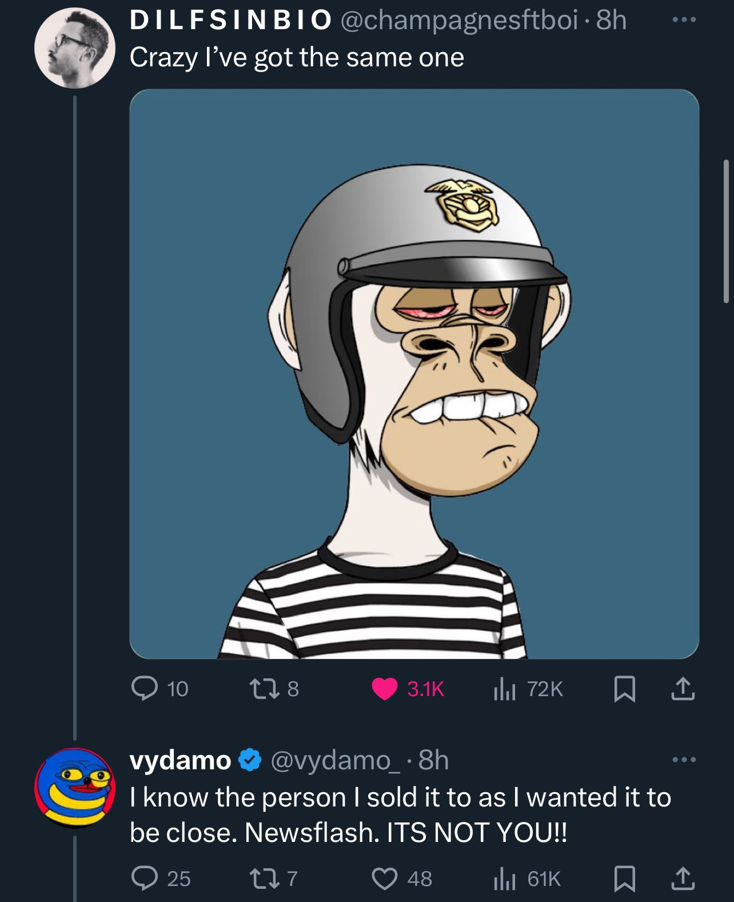734x902 pixels.
Task: Open more options for DILFSINBIO tweet
Action: point(684,20)
